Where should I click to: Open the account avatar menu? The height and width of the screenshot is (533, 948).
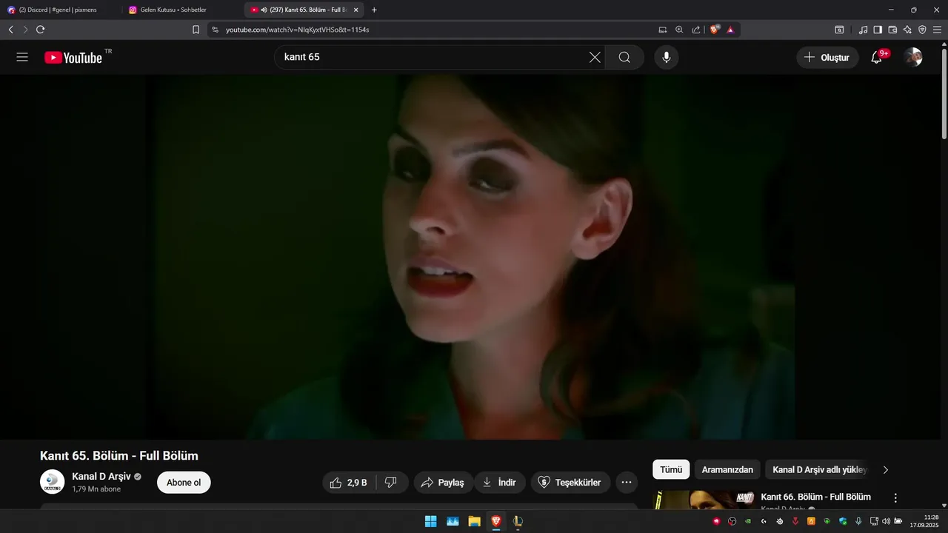pyautogui.click(x=913, y=57)
